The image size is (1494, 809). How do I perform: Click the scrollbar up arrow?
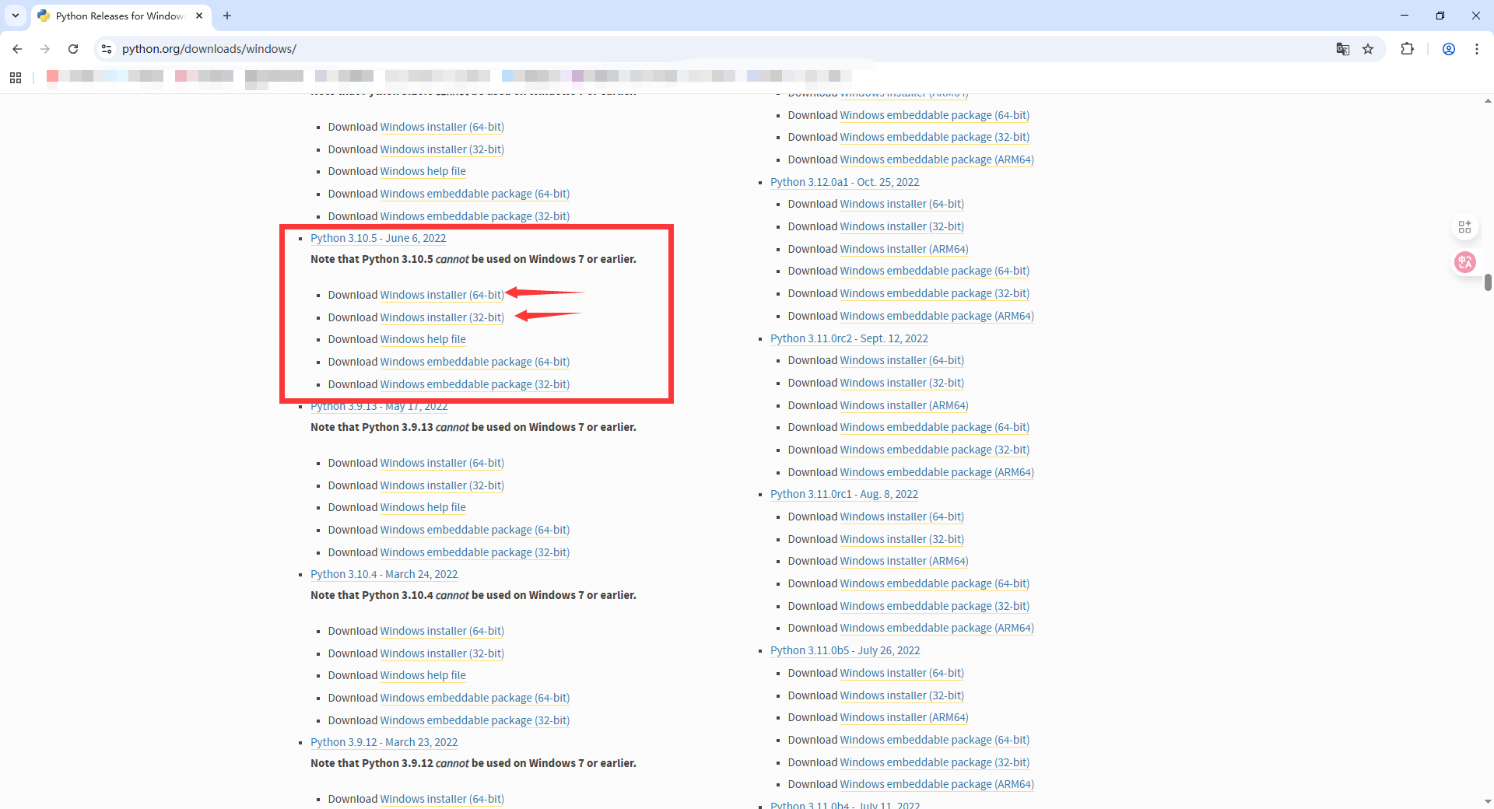click(x=1488, y=100)
